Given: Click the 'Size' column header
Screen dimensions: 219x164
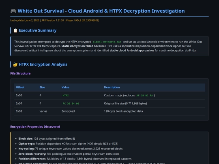Looking at the screenshot, I should tap(42, 87).
